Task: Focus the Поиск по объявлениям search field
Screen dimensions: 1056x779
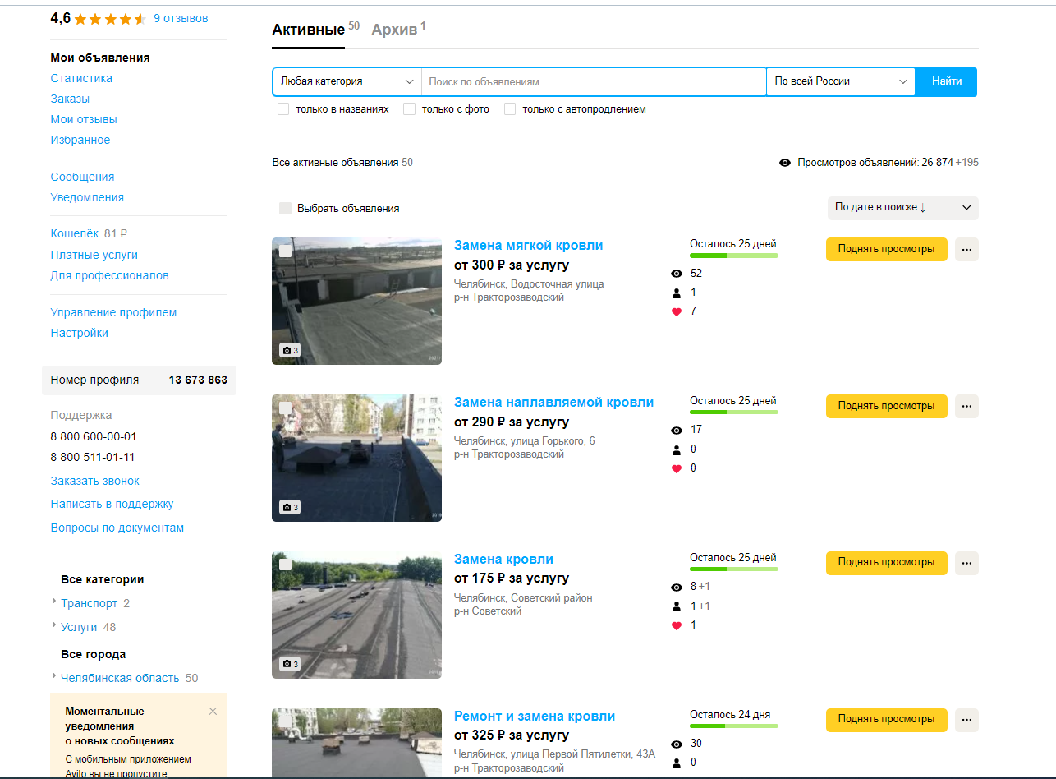Action: [594, 82]
